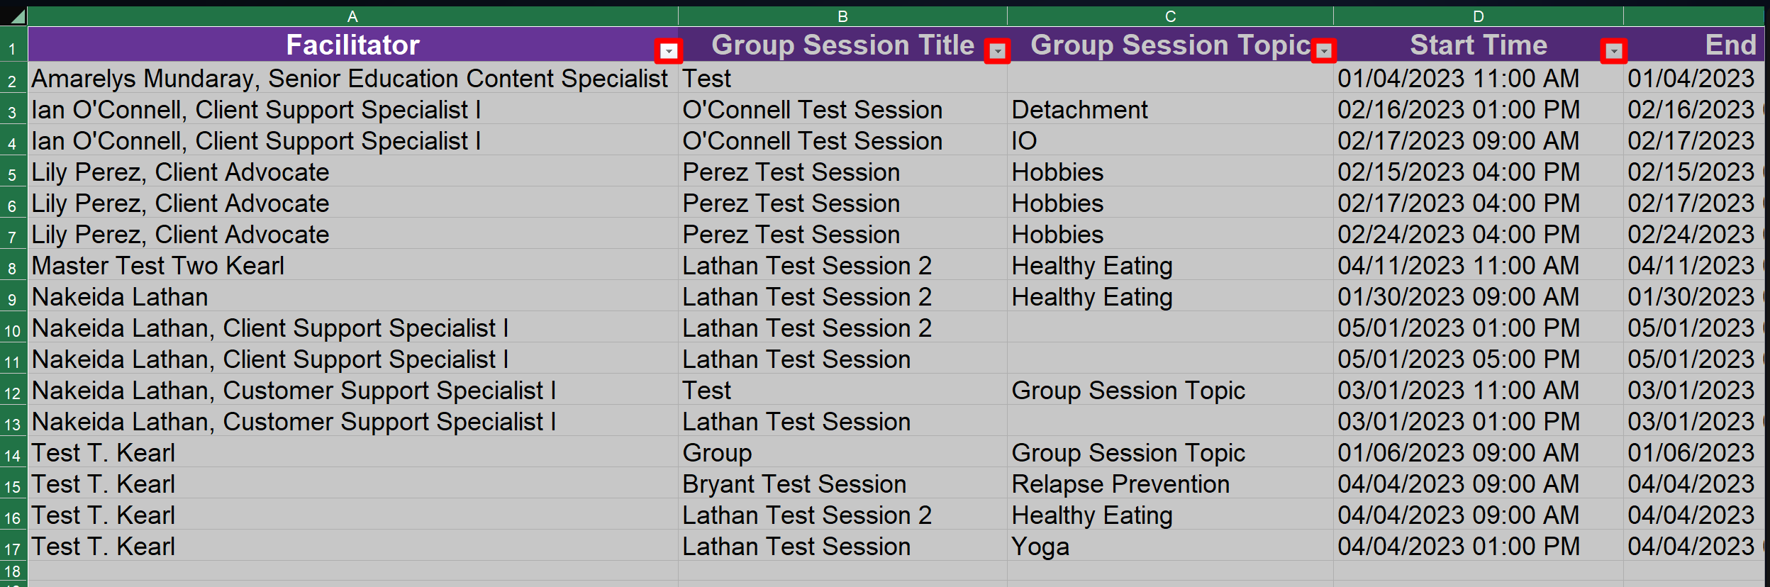Select the Relapse Prevention topic cell

pos(1120,484)
